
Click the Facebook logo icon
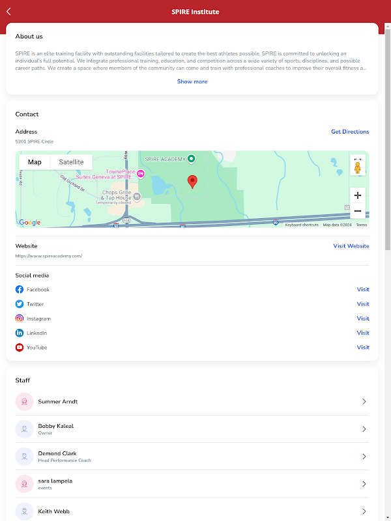[x=20, y=289]
